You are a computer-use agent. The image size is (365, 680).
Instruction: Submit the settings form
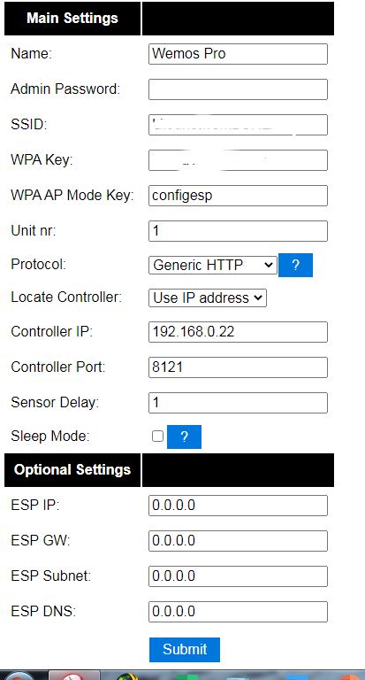tap(185, 649)
